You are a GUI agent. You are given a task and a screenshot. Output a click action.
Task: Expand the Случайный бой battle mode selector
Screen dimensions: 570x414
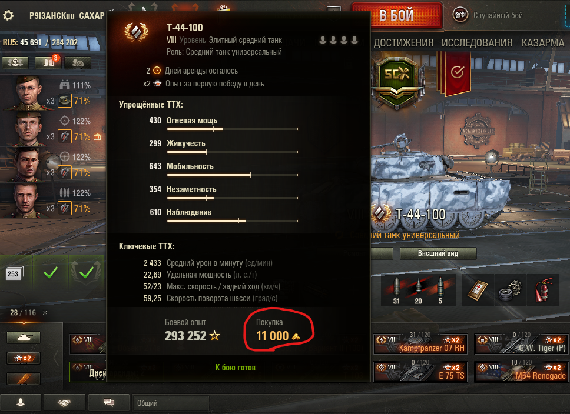click(488, 15)
